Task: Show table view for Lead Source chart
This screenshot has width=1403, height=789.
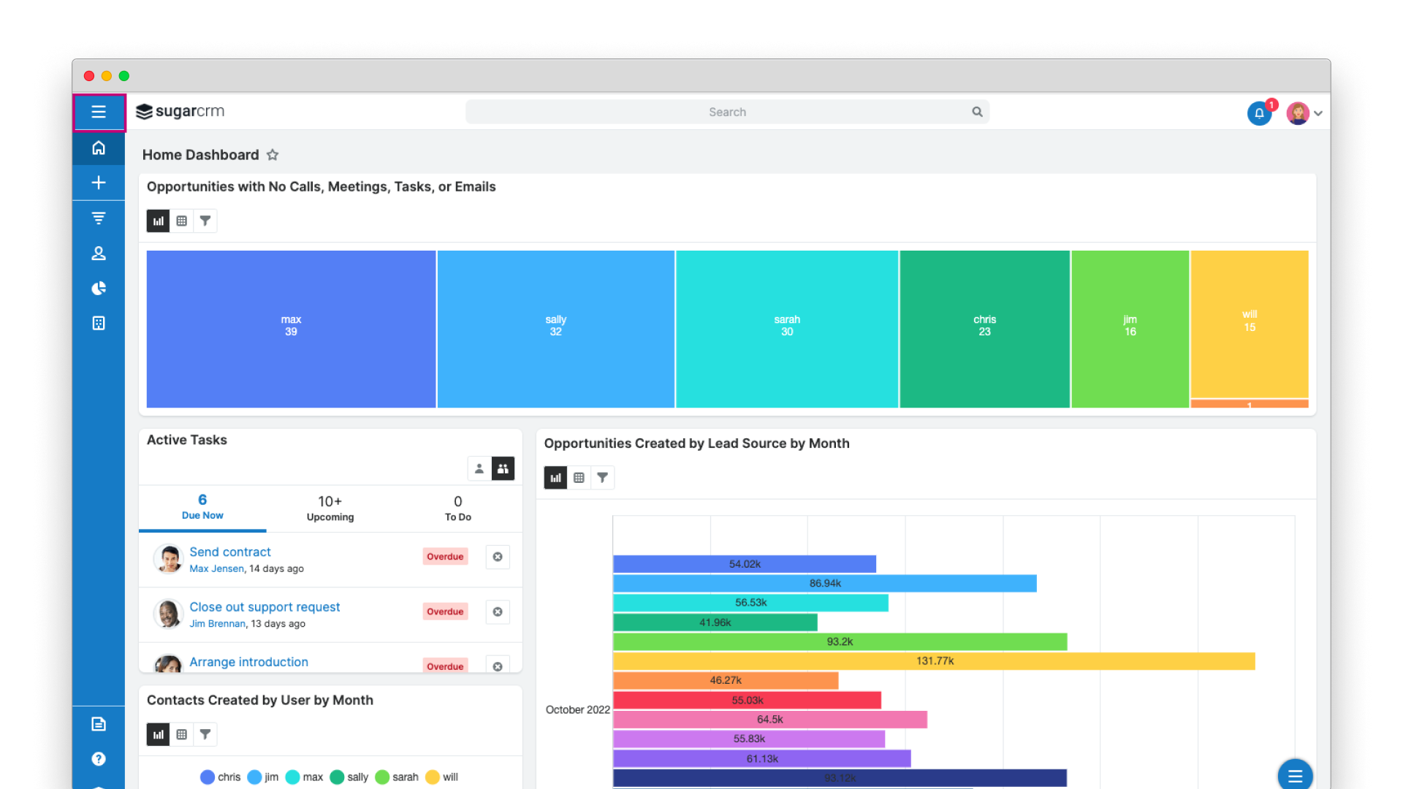Action: click(x=579, y=478)
